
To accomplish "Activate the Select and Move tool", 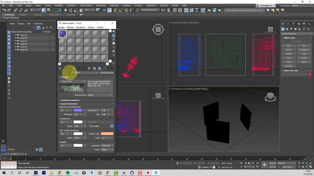I will 65,10.
